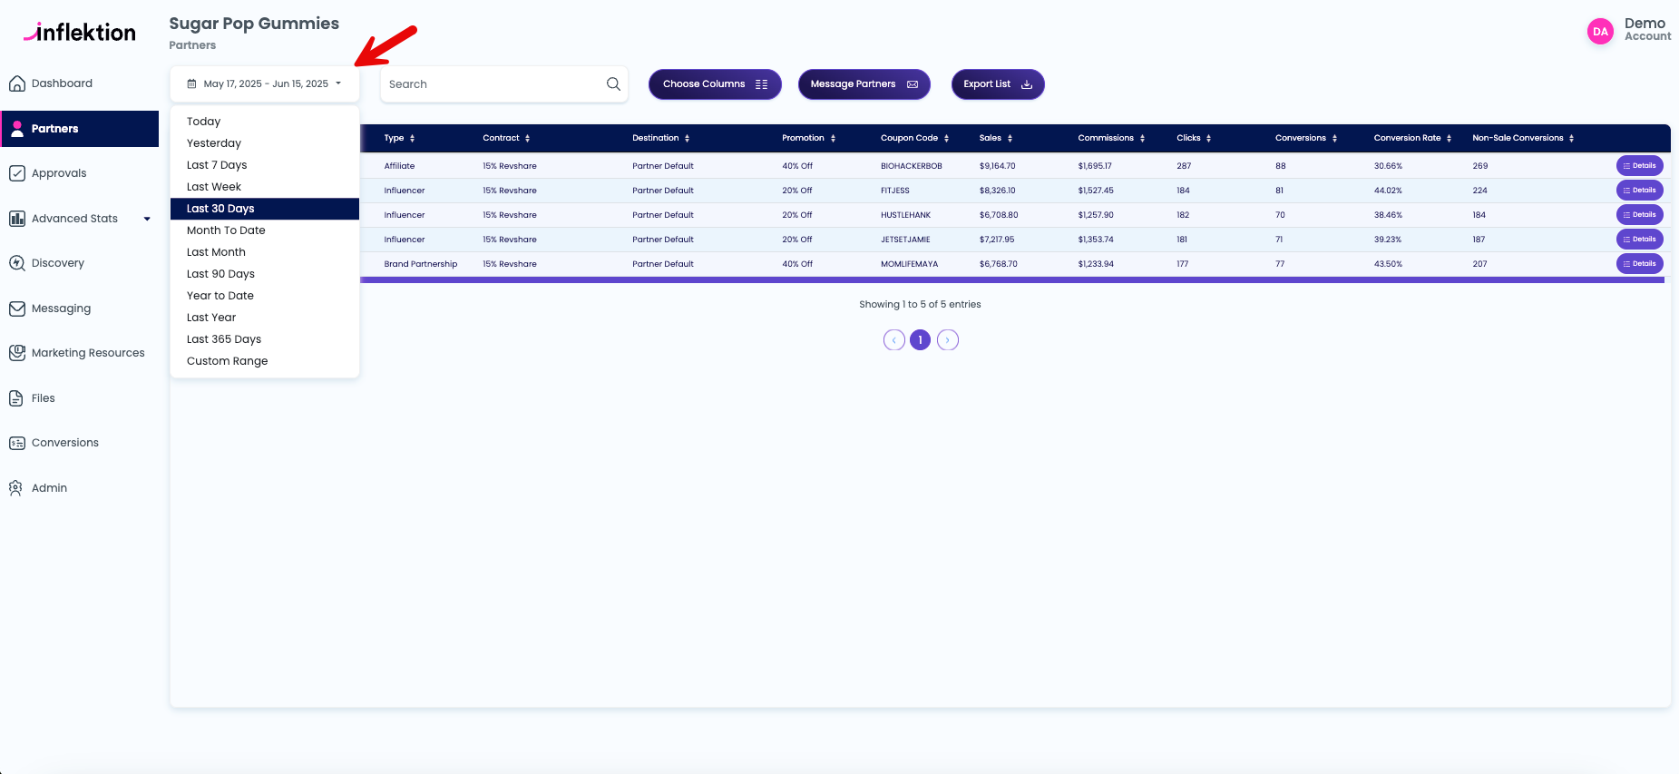This screenshot has width=1679, height=774.
Task: Click the Admin gear-person icon
Action: (16, 488)
